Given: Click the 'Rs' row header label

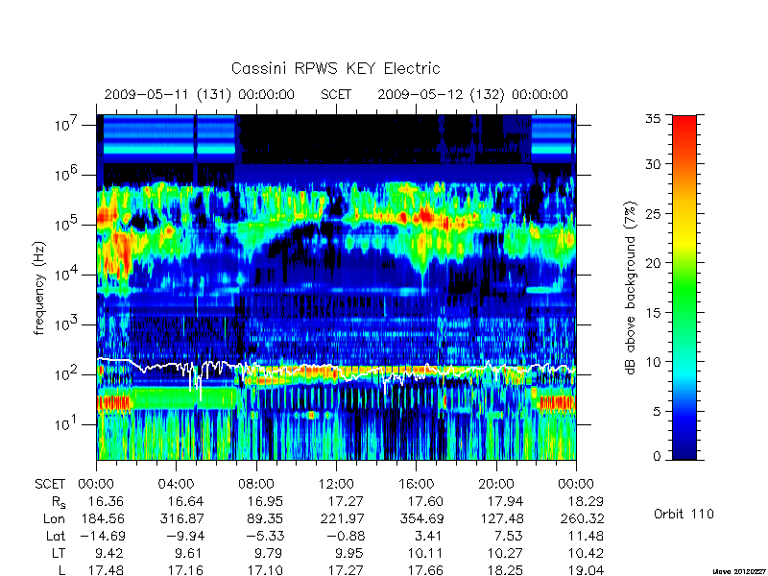Looking at the screenshot, I should 59,502.
